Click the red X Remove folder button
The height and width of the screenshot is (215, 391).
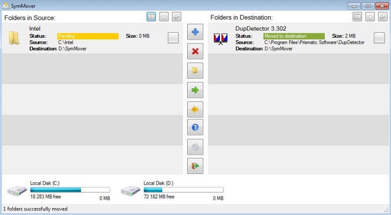195,52
